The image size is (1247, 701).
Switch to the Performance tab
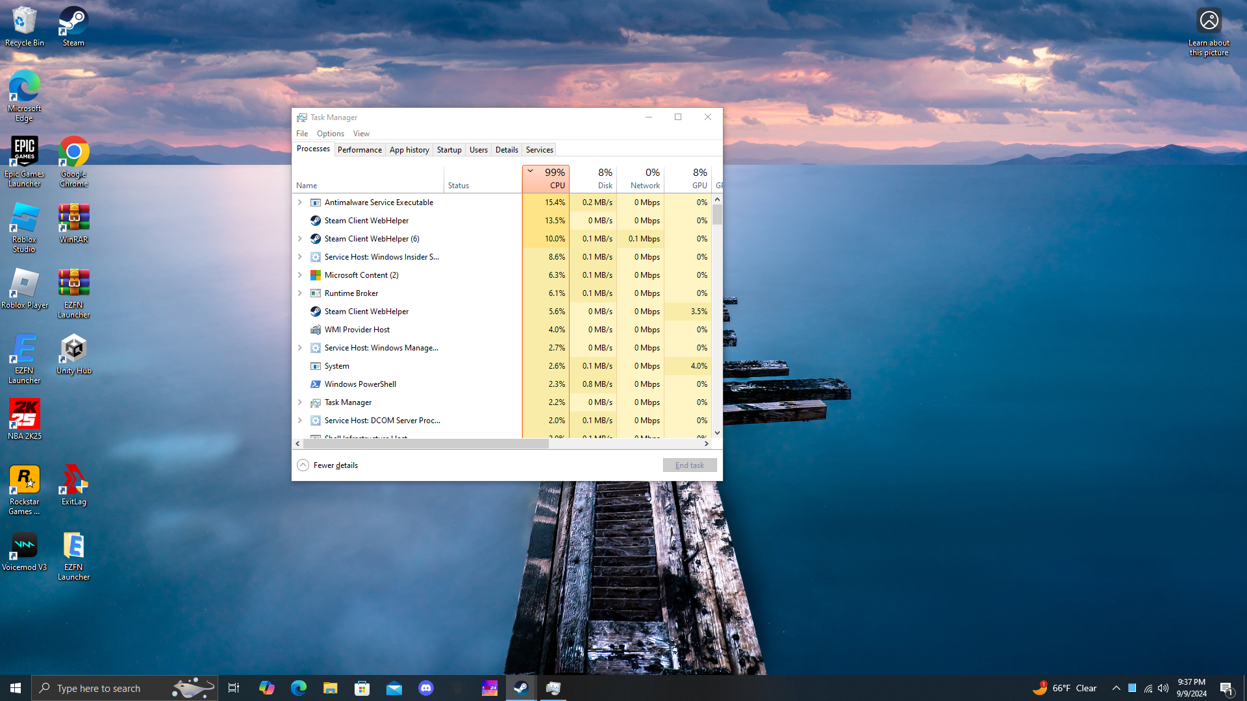[359, 150]
